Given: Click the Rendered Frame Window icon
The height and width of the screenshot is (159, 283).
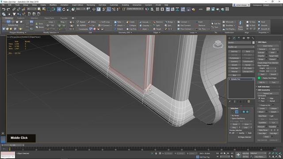Looking at the screenshot, I should (x=213, y=9).
